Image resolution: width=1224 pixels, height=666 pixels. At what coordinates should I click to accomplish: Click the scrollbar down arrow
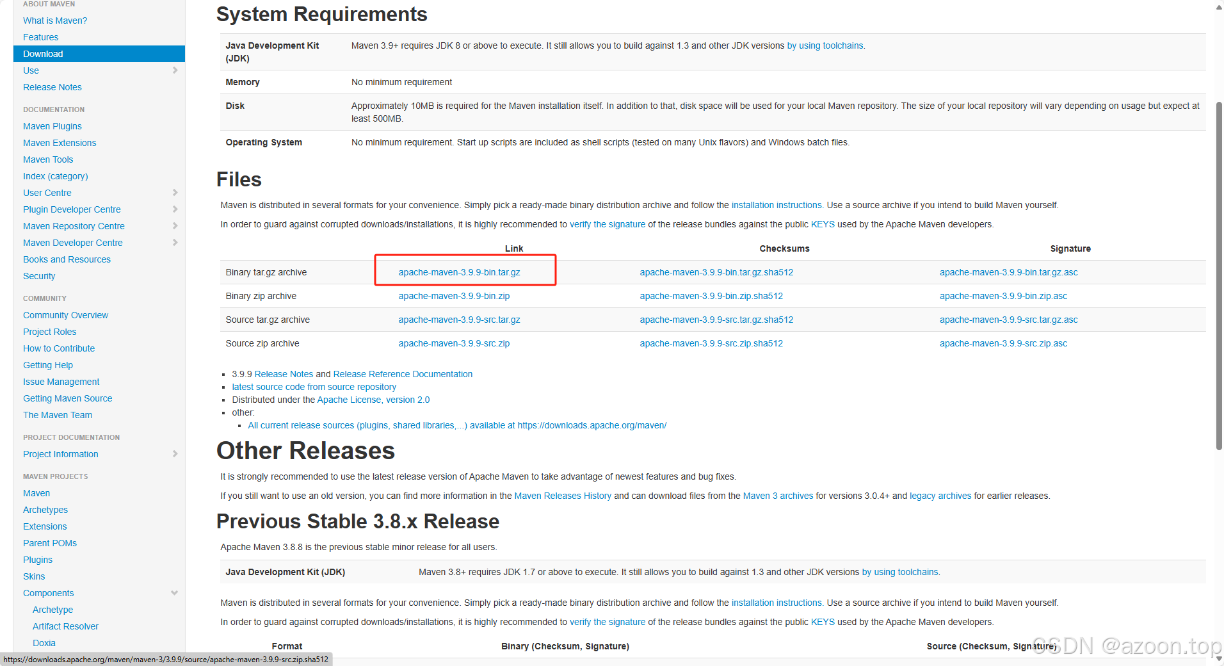click(1219, 659)
